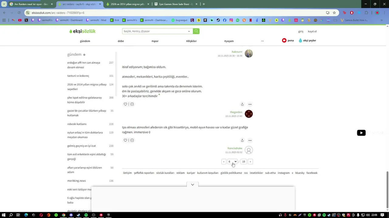389x218 pixels.
Task: Reload the page
Action: coord(19,13)
